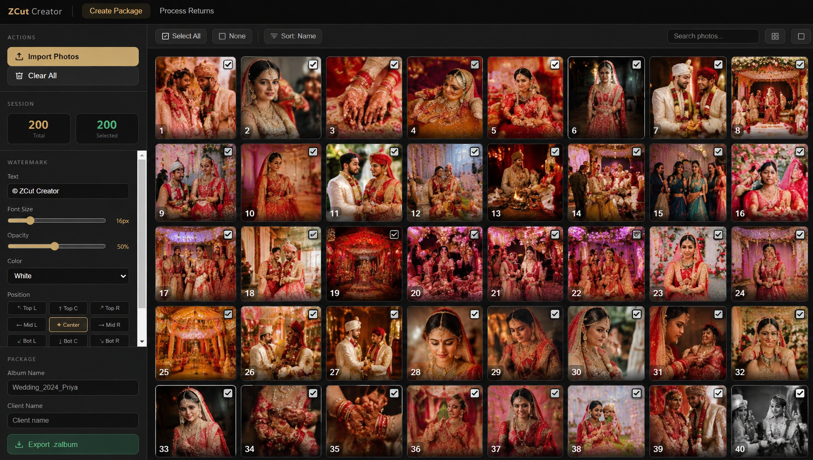Click the ZCut Creator logo
This screenshot has height=460, width=813.
tap(35, 11)
